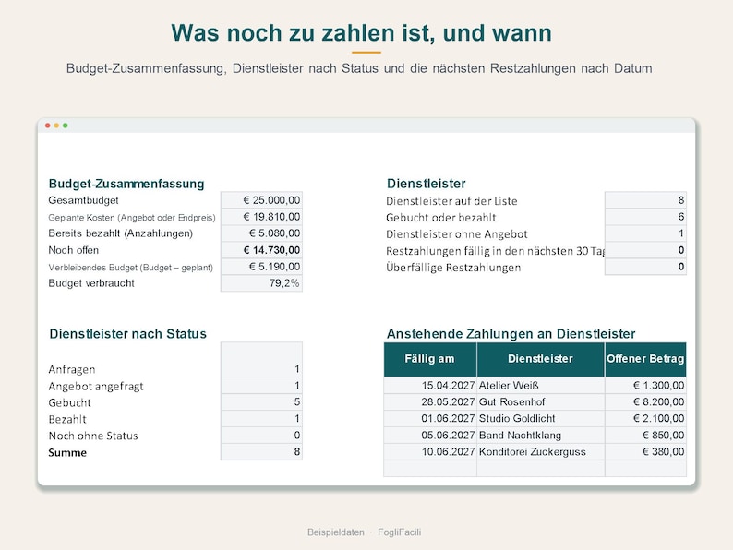Click the Dienstleister ohne Angebot label
Screen dimensions: 733x550
click(457, 234)
